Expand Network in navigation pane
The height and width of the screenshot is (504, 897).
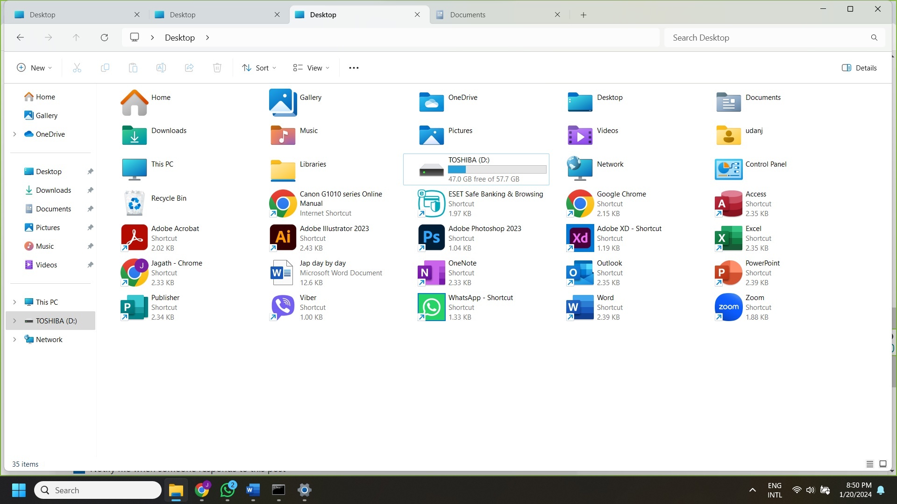point(14,339)
